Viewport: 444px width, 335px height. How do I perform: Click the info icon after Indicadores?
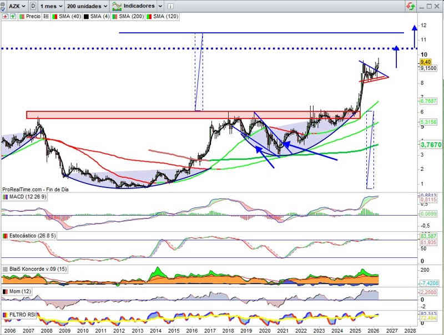click(170, 6)
